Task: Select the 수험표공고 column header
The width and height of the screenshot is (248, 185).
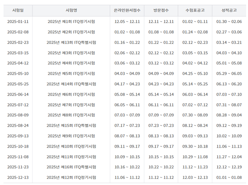Action: pyautogui.click(x=195, y=10)
